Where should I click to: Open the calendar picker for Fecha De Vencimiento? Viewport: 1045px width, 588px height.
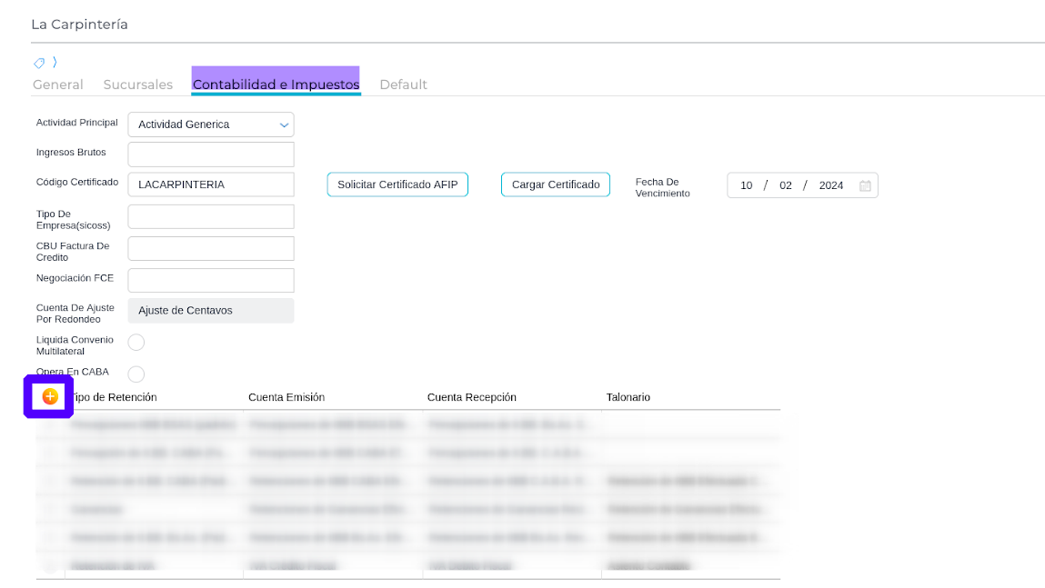click(865, 185)
